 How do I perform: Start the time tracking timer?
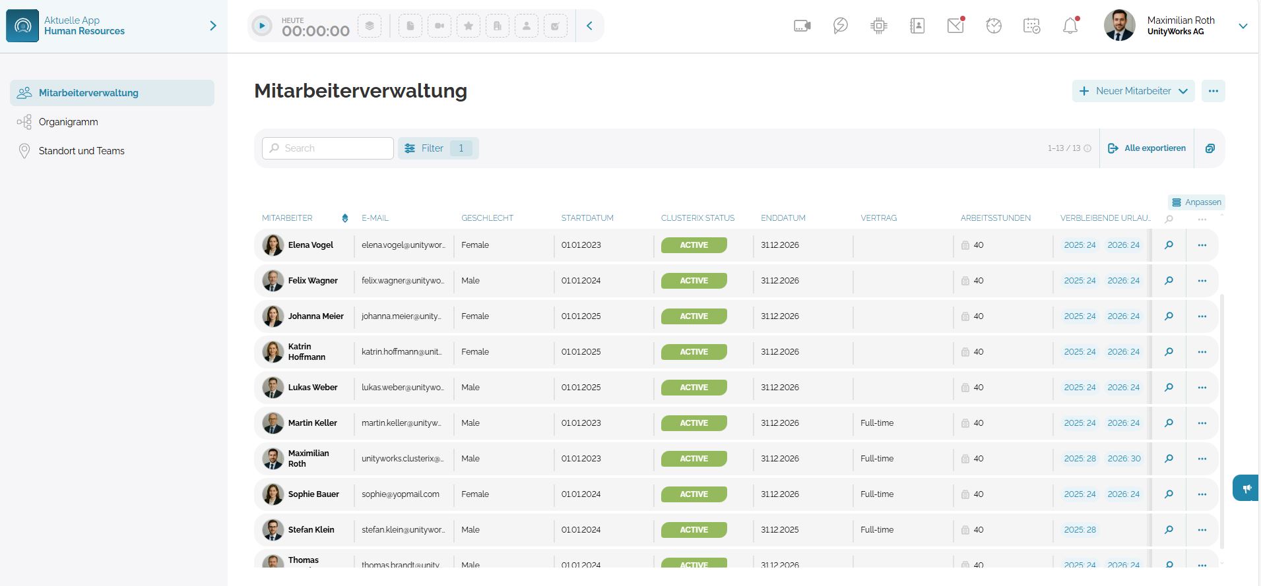(262, 26)
